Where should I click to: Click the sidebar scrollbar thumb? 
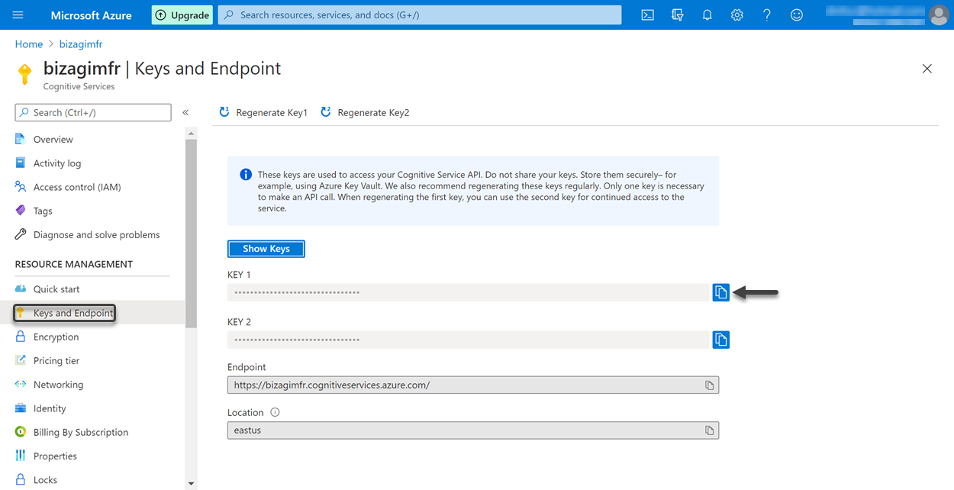coord(191,233)
